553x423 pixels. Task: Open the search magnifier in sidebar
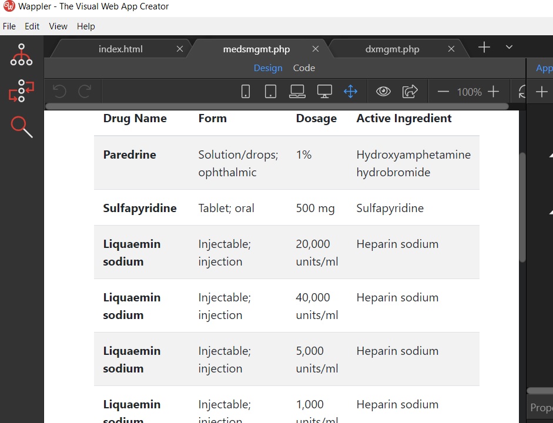coord(22,126)
